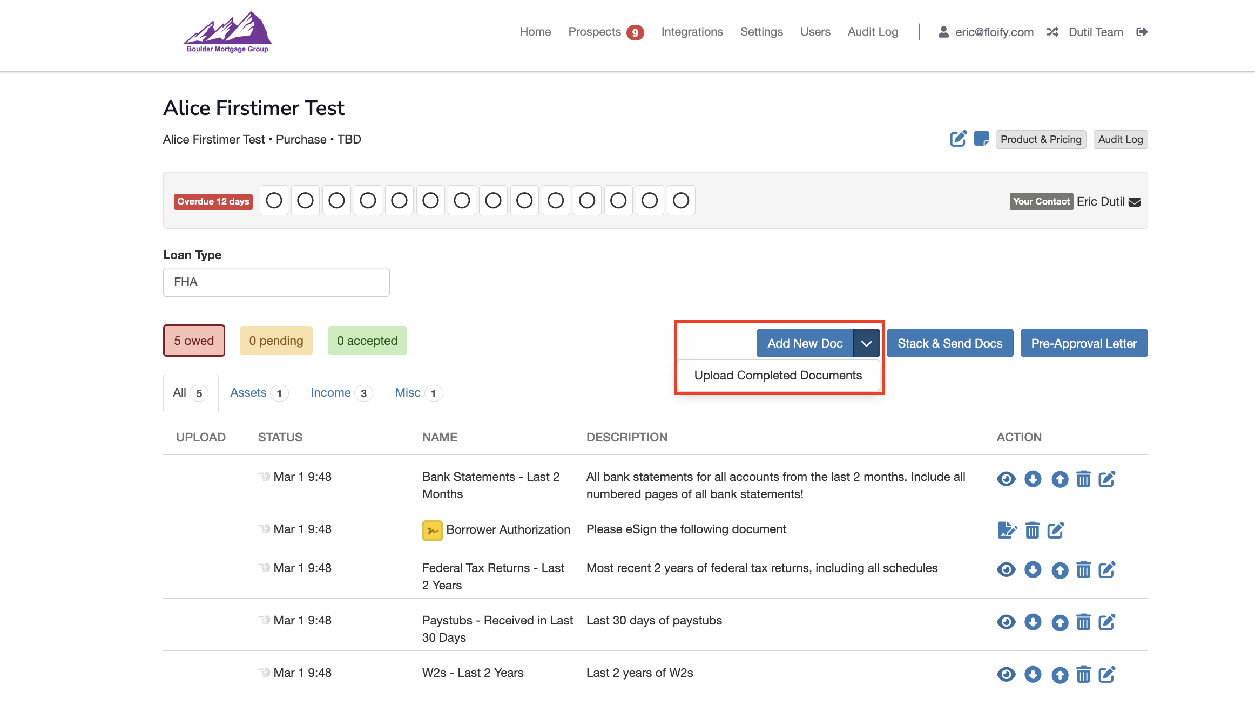Image resolution: width=1255 pixels, height=720 pixels.
Task: Click the envelope icon next to Eric Dutil
Action: point(1135,201)
